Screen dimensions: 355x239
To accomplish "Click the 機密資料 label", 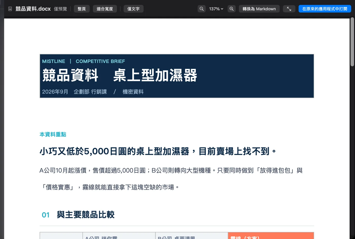I will [x=133, y=92].
